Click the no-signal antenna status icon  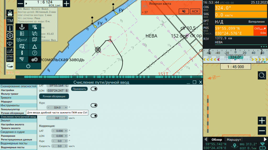263,144
